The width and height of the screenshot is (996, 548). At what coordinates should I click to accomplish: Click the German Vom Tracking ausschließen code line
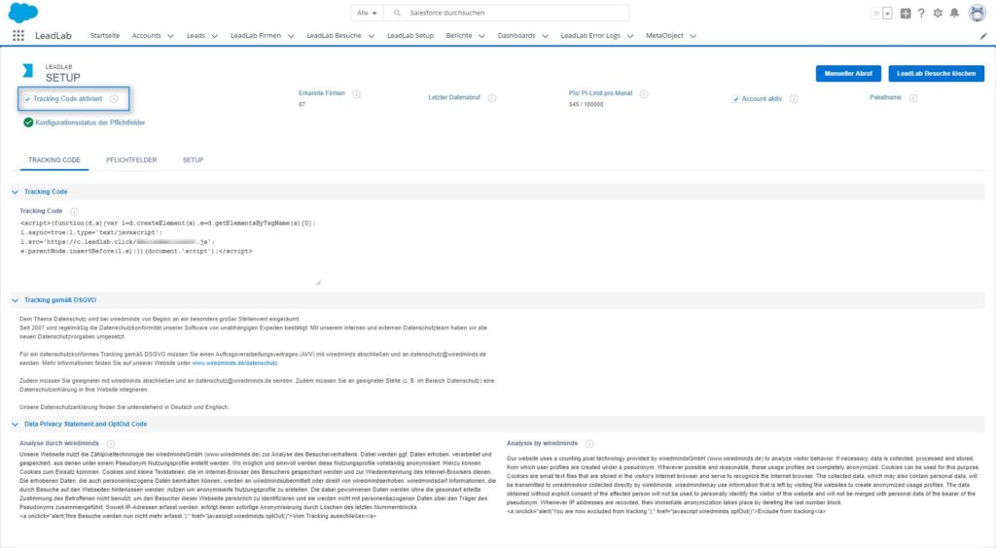[x=197, y=516]
